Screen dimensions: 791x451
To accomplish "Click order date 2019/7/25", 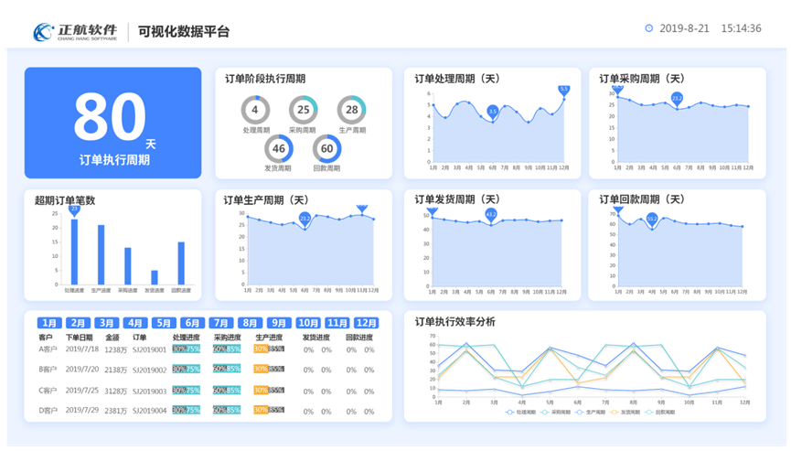I will point(82,391).
